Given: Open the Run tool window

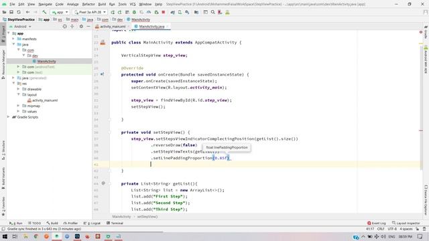Looking at the screenshot, I should [x=16, y=223].
